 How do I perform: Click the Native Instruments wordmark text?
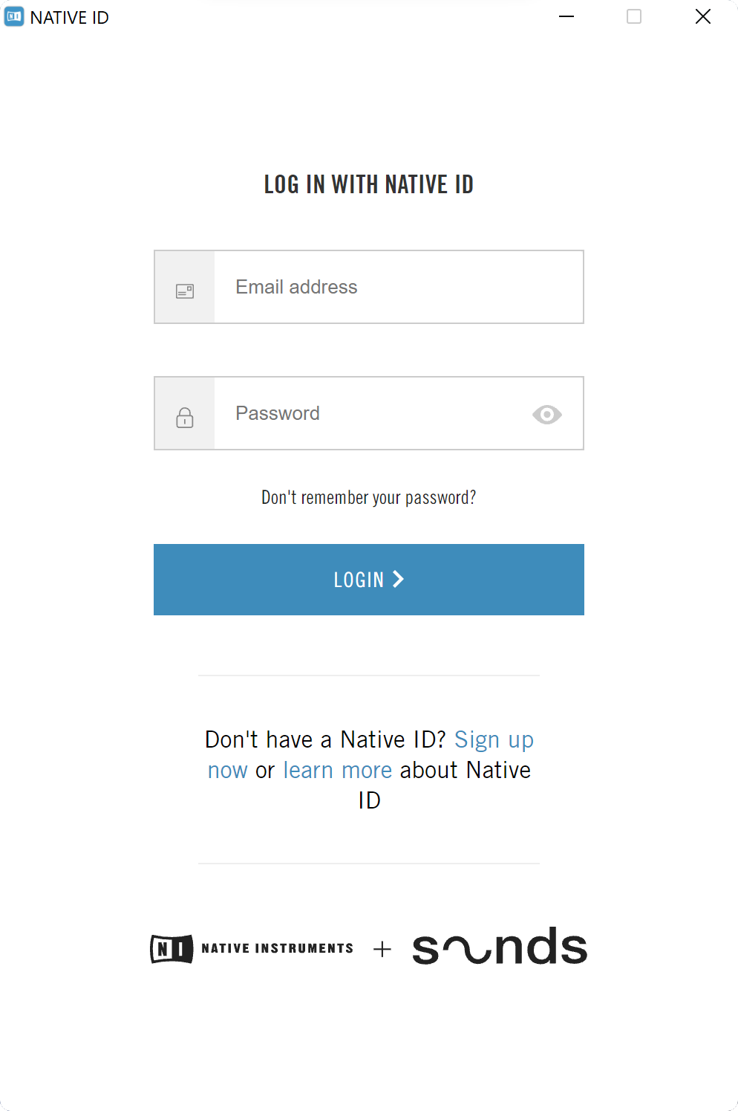(x=277, y=948)
